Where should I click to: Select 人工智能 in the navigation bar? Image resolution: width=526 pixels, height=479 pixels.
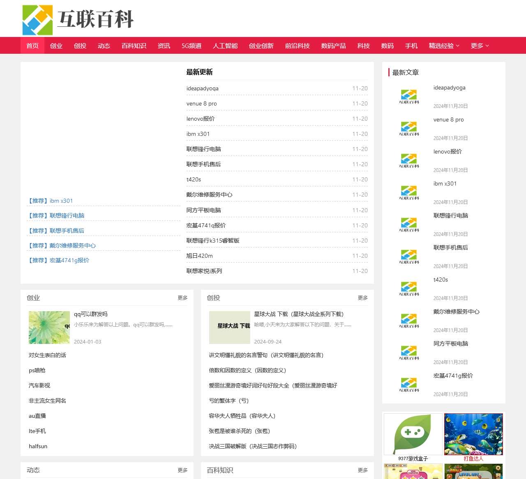225,46
